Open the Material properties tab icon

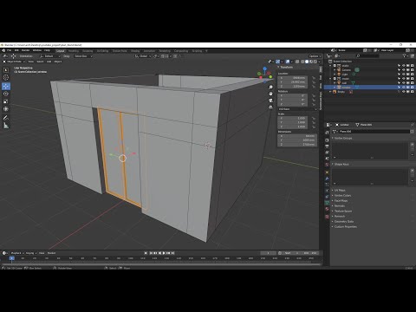click(327, 209)
